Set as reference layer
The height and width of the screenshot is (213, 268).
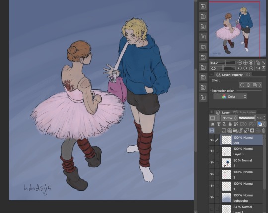219,124
